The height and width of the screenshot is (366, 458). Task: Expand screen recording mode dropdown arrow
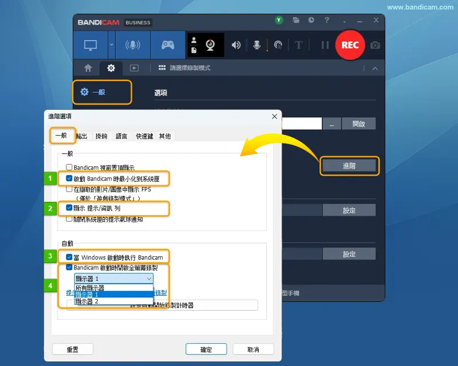point(111,45)
